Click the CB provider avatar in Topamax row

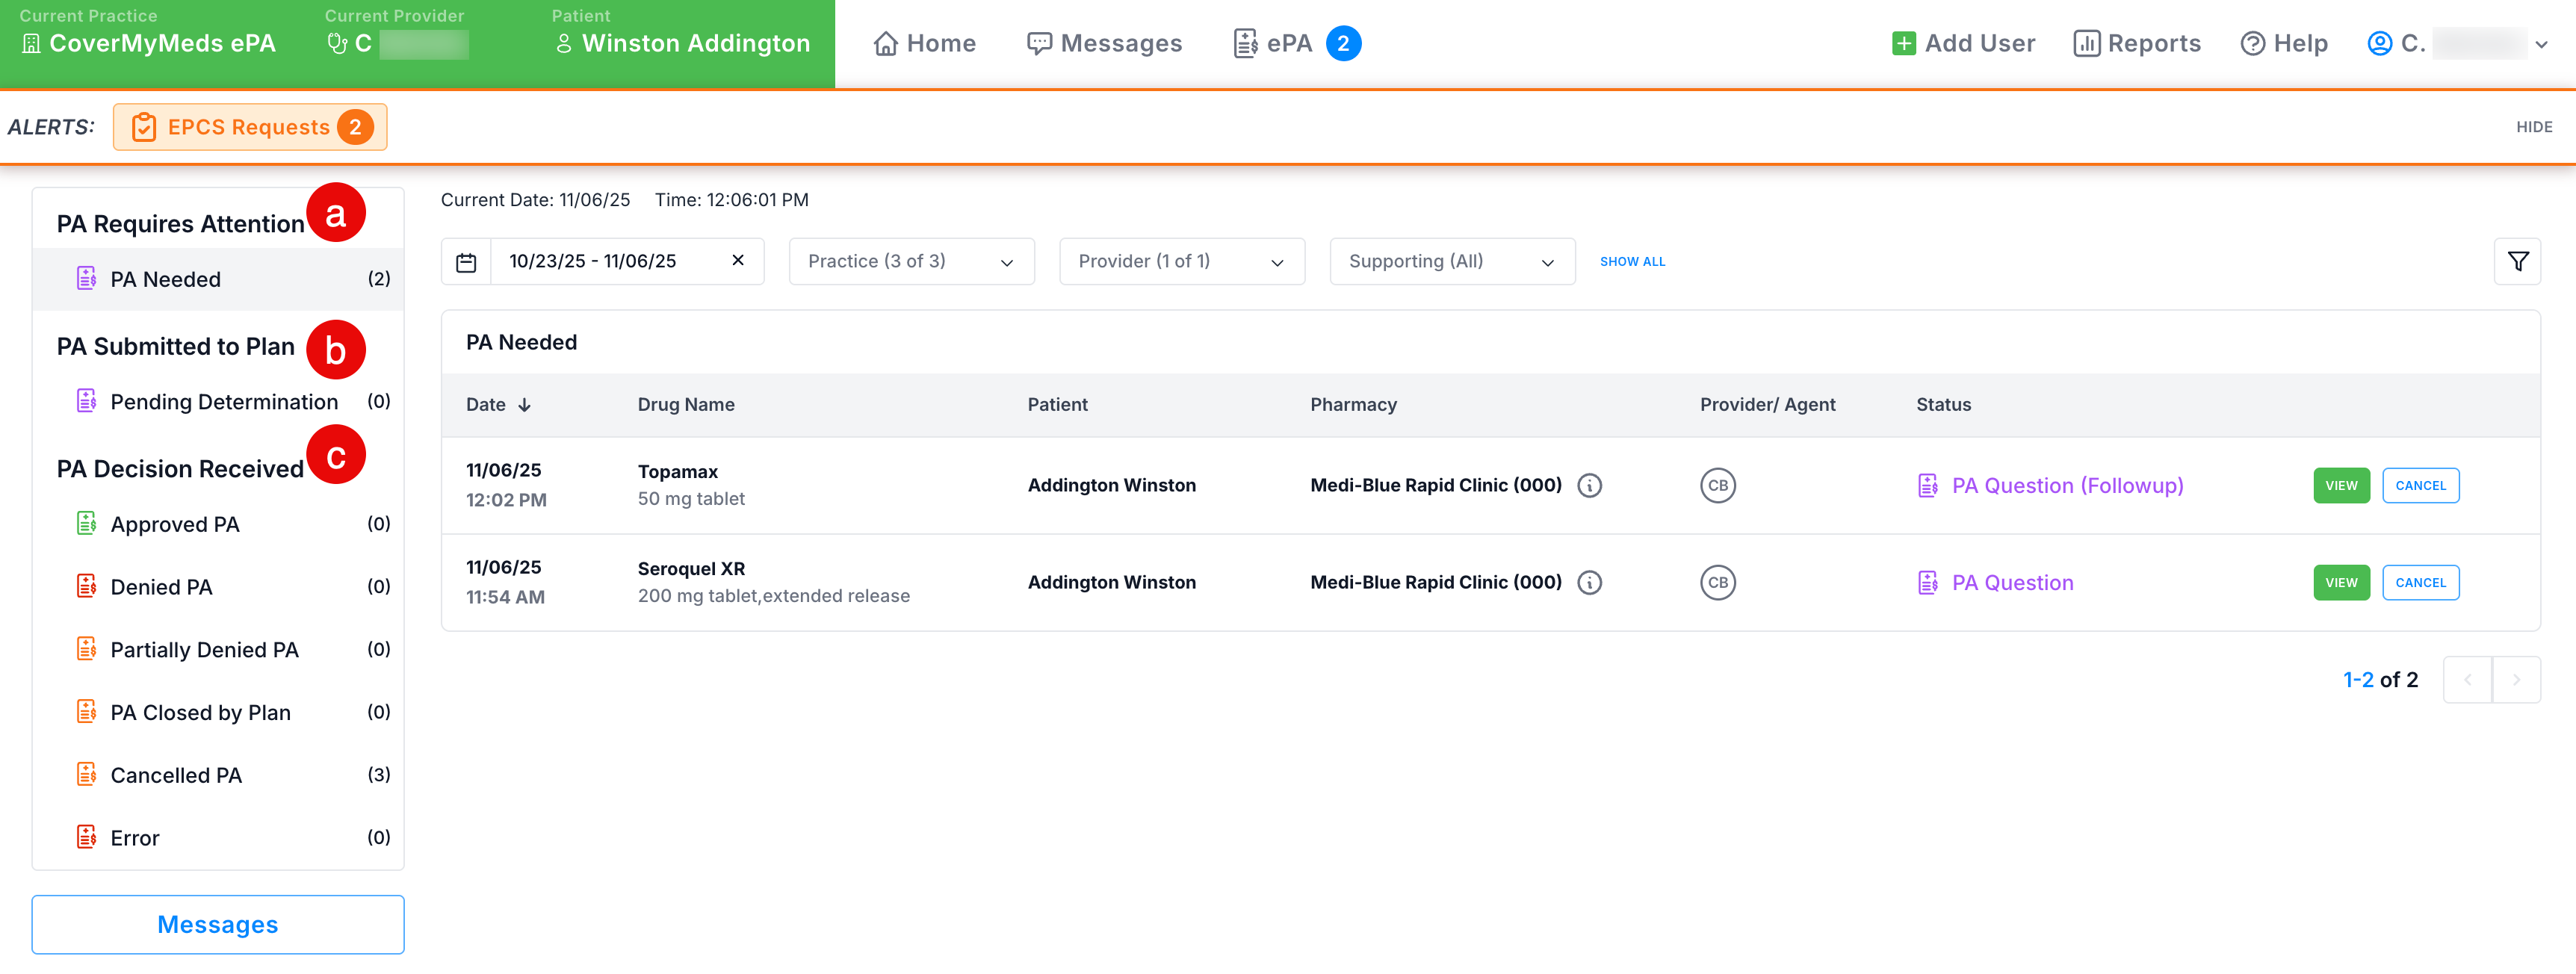coord(1717,485)
